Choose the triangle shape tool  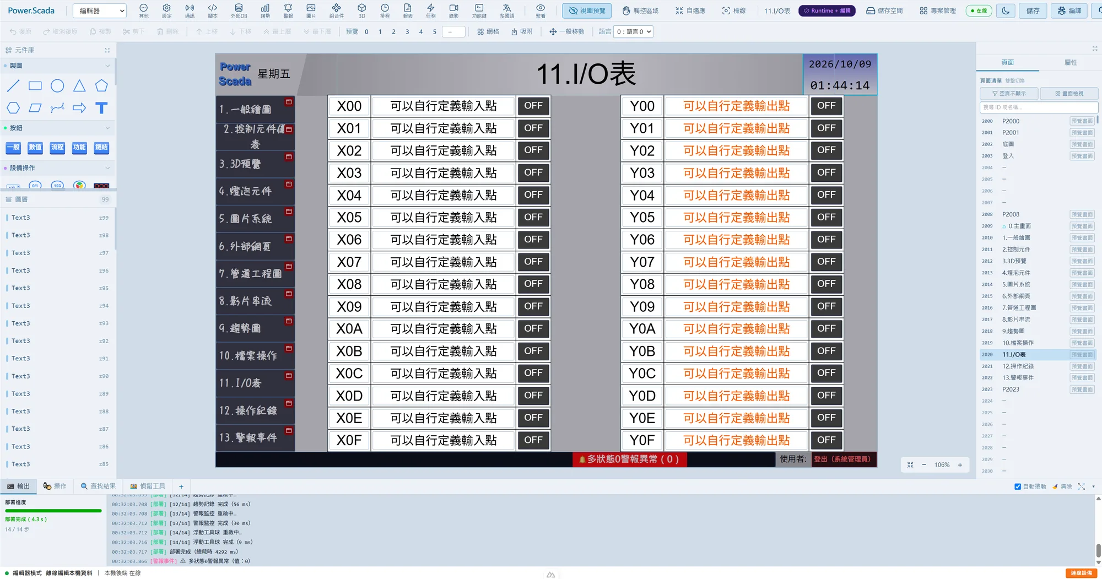click(79, 86)
